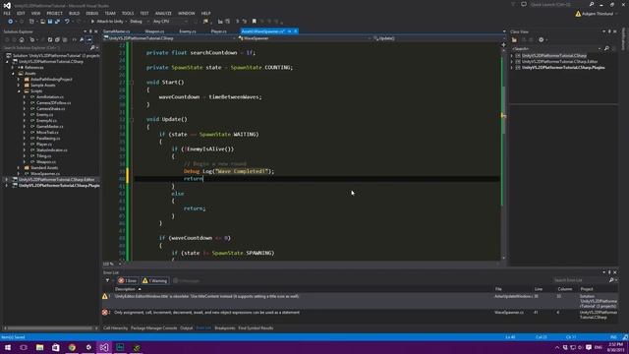Open the Debug configuration dropdown
Viewport: 629px width, 354px height.
[139, 22]
